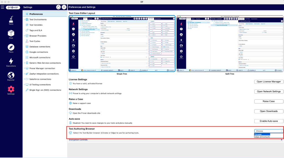The width and height of the screenshot is (284, 158).
Task: Click the Test Cycles flask icon
Action: pos(27,41)
